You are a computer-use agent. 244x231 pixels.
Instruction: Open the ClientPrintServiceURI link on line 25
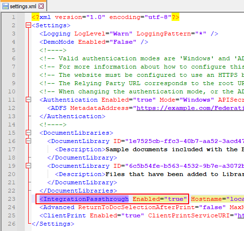click(x=241, y=215)
